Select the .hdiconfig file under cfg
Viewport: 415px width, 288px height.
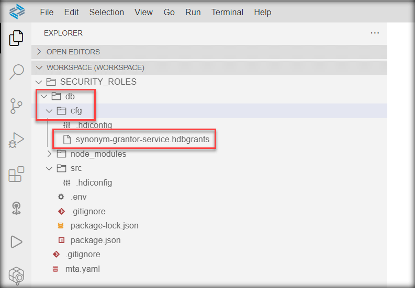94,125
